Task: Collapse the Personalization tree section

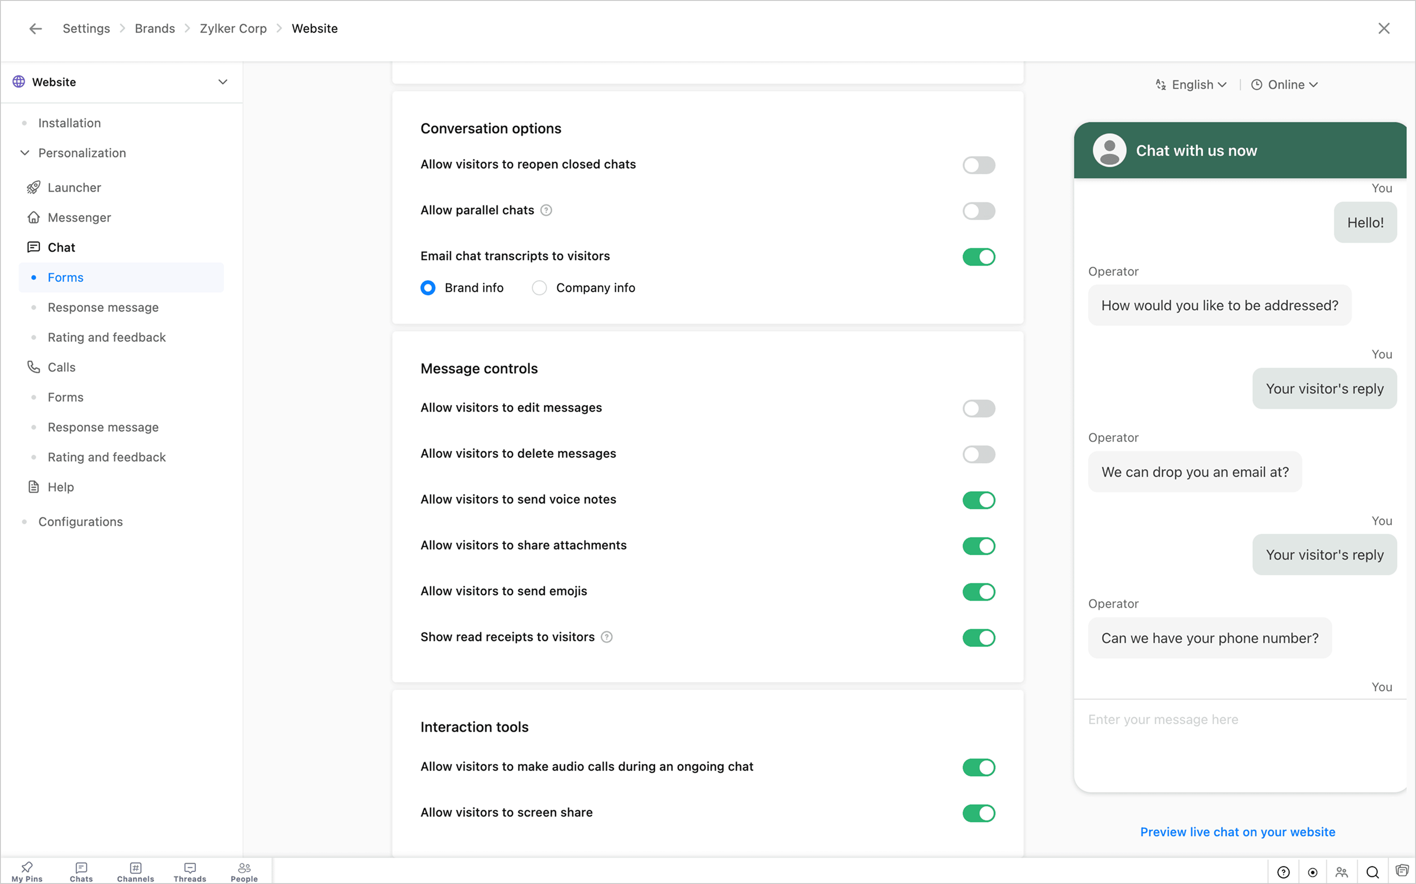Action: pos(25,153)
